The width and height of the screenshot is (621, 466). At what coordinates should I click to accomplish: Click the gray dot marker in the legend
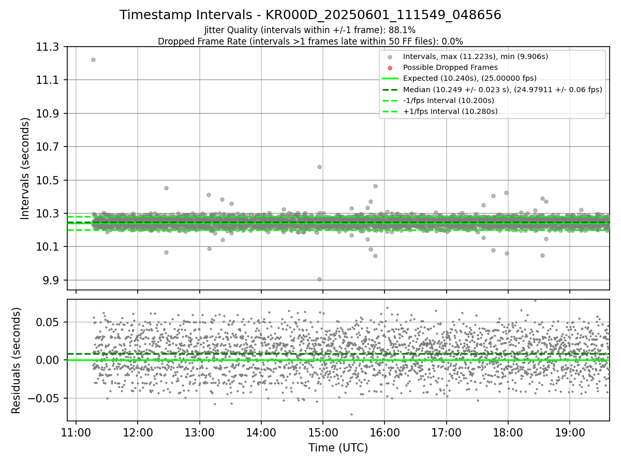(390, 57)
